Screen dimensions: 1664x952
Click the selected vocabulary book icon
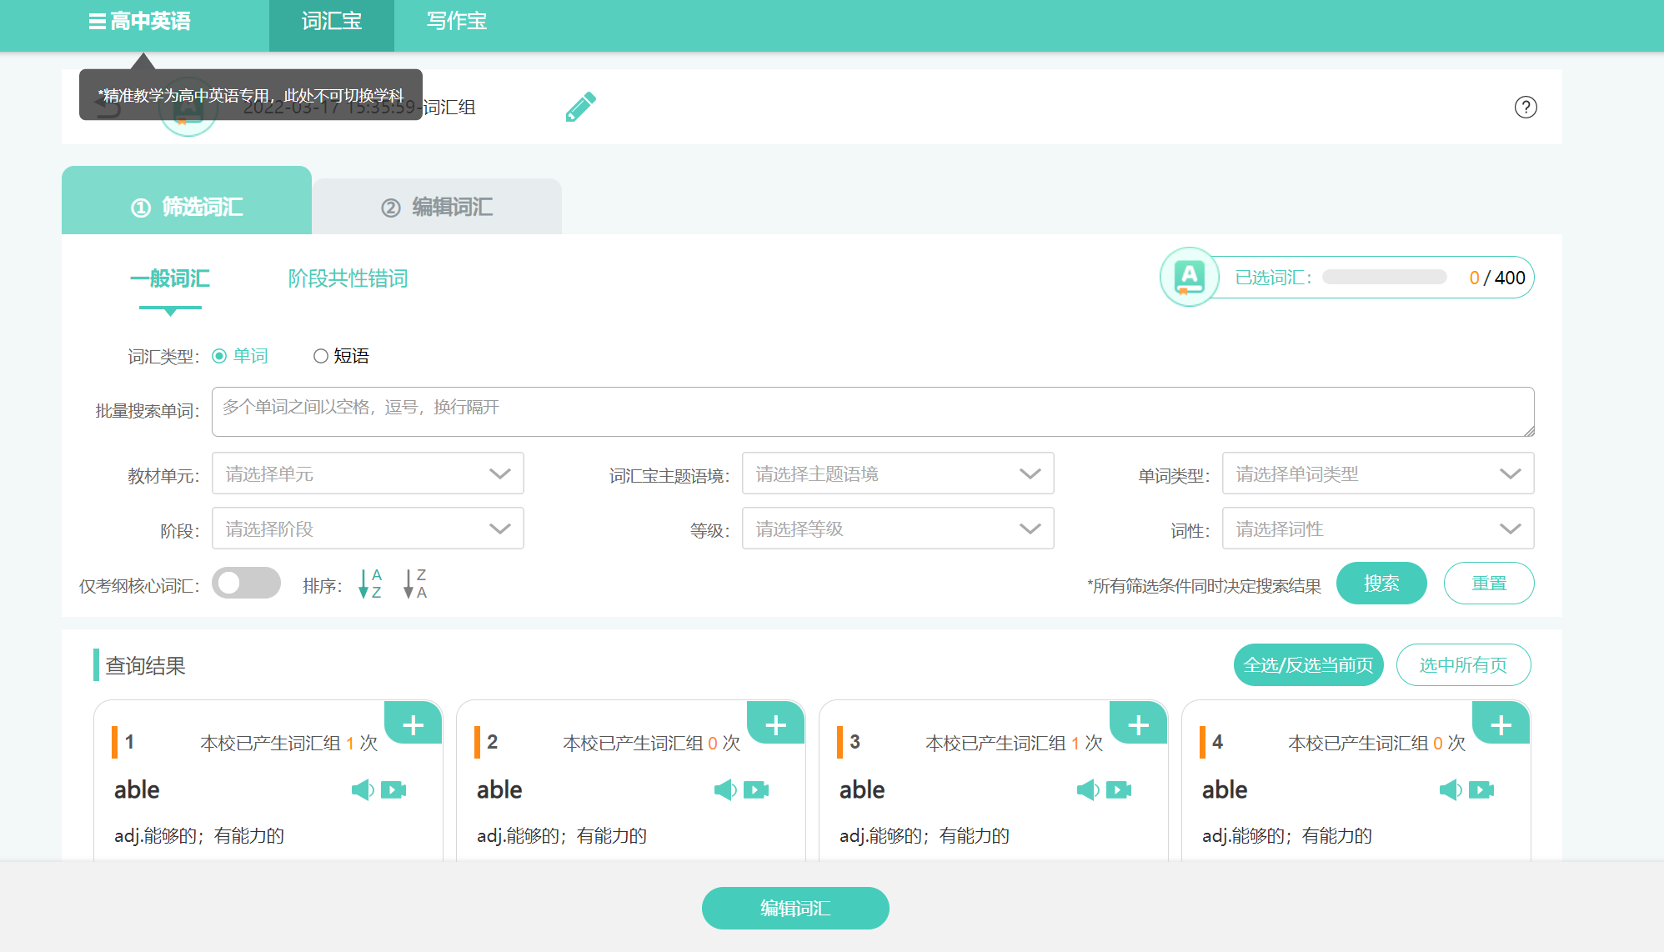1190,277
